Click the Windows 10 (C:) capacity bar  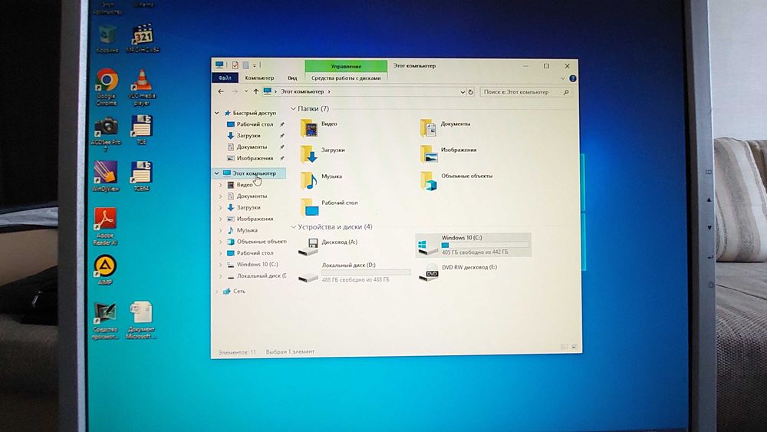click(486, 245)
